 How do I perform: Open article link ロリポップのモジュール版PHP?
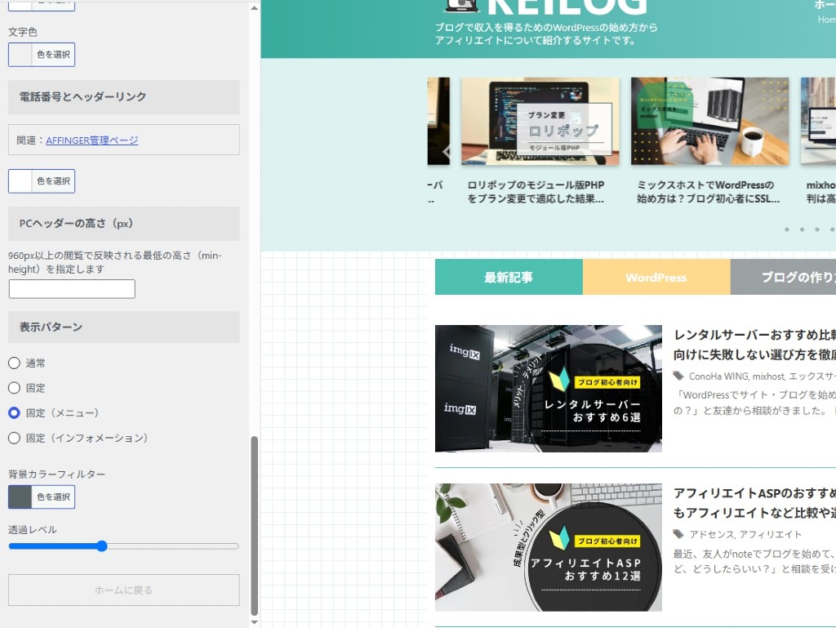coord(536,192)
